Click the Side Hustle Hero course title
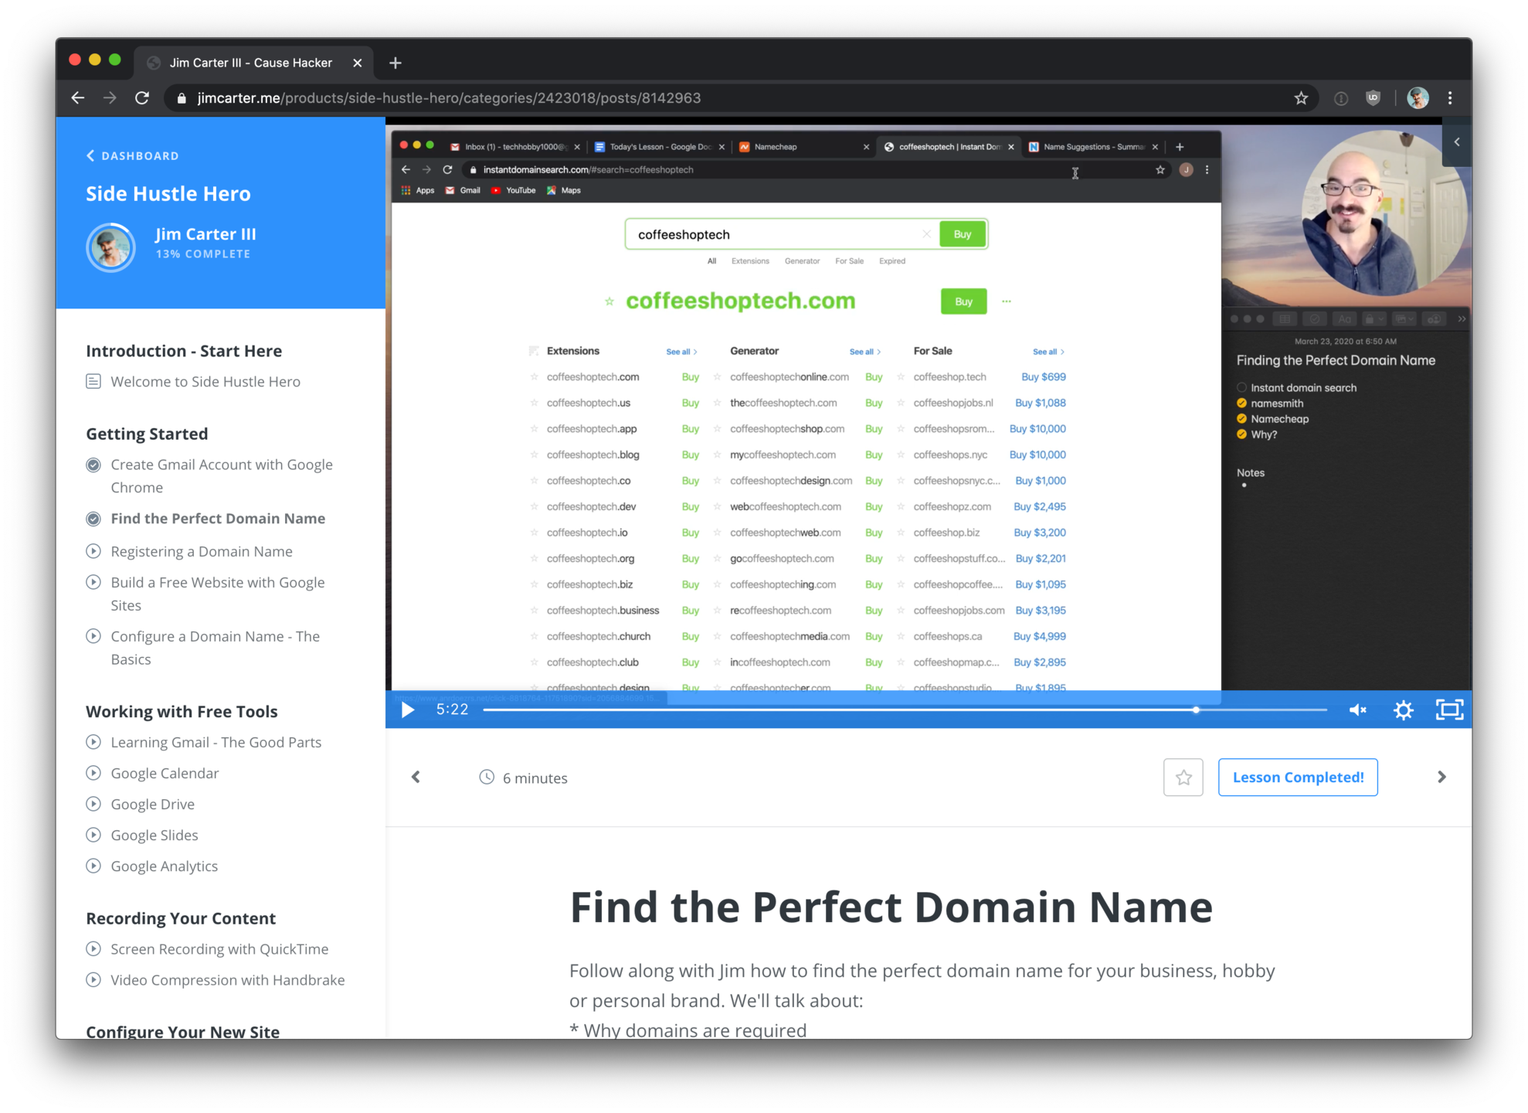The image size is (1528, 1113). pos(168,193)
